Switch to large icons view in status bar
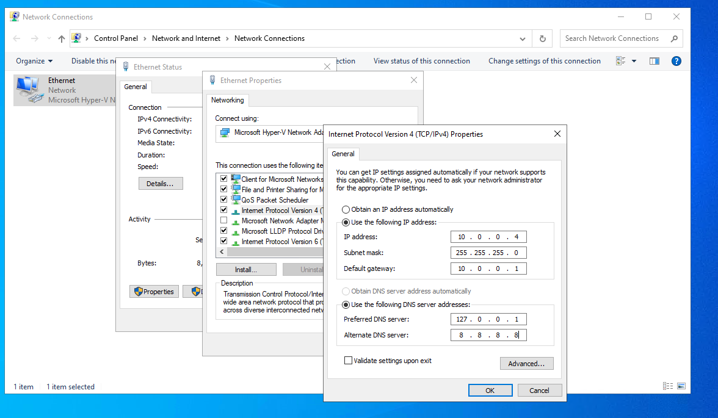Image resolution: width=718 pixels, height=418 pixels. pos(681,386)
